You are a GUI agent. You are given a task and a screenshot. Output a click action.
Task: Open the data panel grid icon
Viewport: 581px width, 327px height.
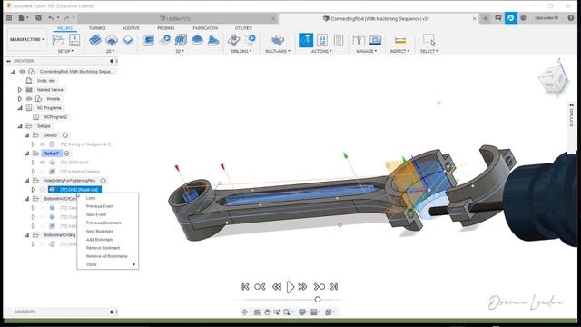coord(9,18)
